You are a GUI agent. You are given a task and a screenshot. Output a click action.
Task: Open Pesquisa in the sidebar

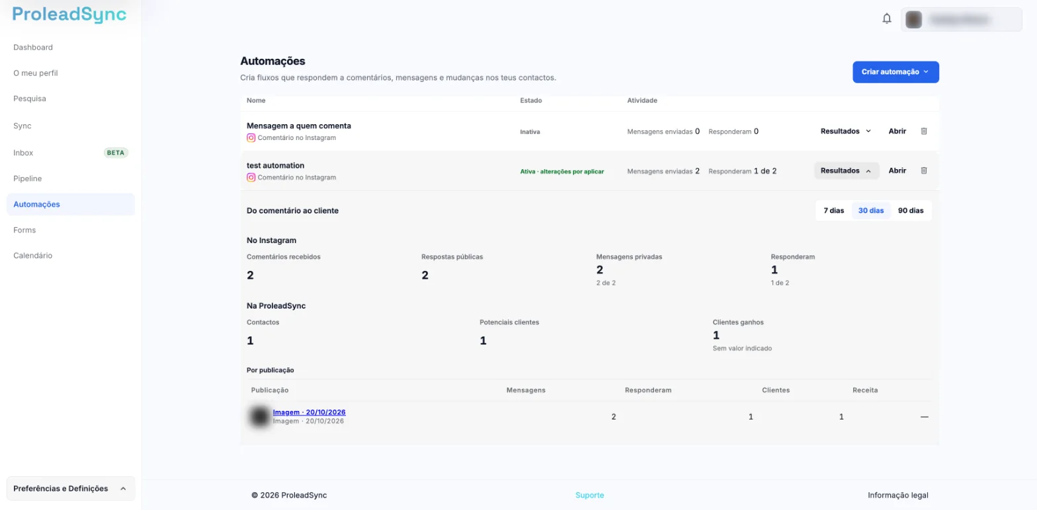pyautogui.click(x=30, y=99)
